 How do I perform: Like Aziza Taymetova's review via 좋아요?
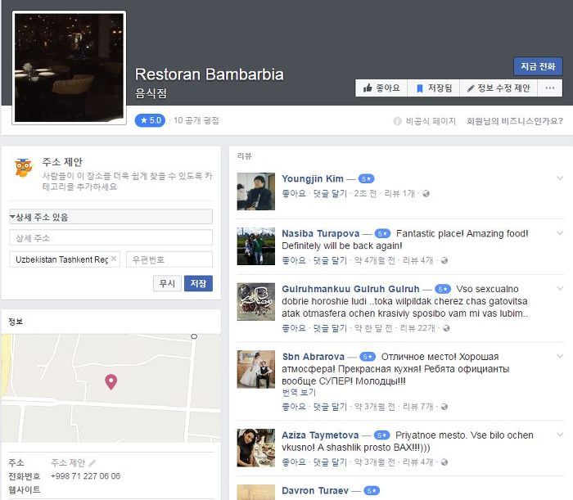coord(294,462)
